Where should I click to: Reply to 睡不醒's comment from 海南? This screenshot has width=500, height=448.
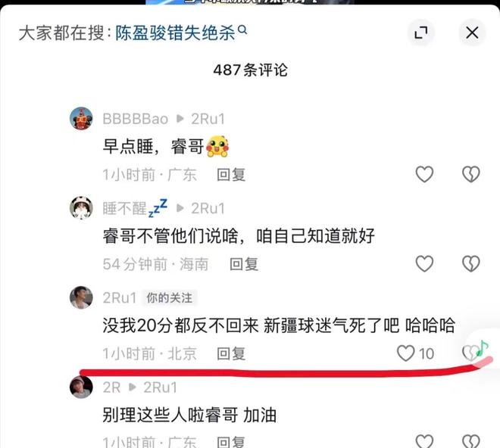point(244,264)
